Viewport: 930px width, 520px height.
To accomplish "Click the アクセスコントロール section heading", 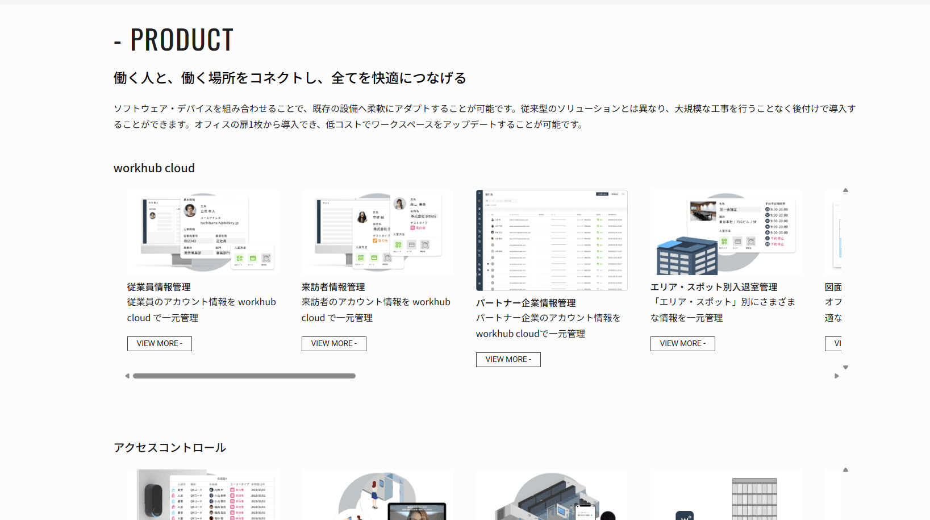I will click(170, 448).
